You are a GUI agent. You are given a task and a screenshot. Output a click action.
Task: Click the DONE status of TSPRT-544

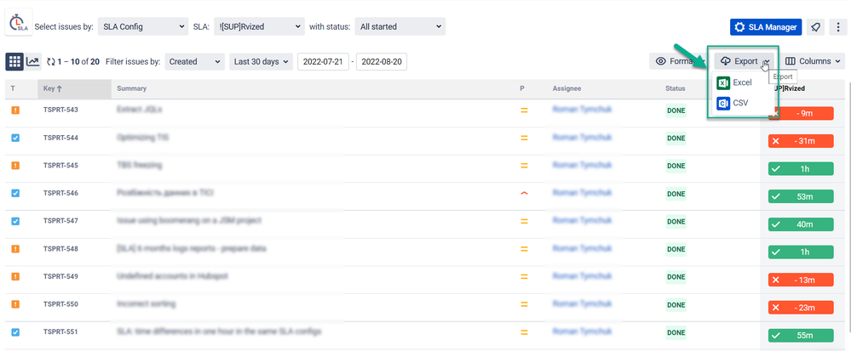[x=676, y=139]
